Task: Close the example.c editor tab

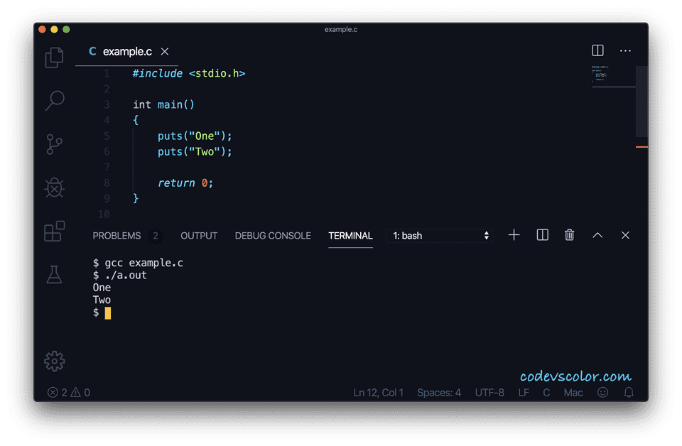Action: (x=165, y=52)
